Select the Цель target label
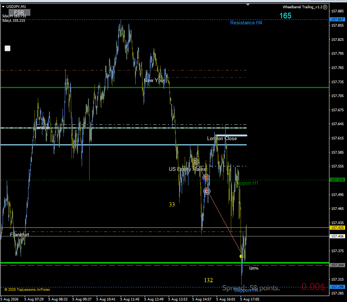 (254, 268)
